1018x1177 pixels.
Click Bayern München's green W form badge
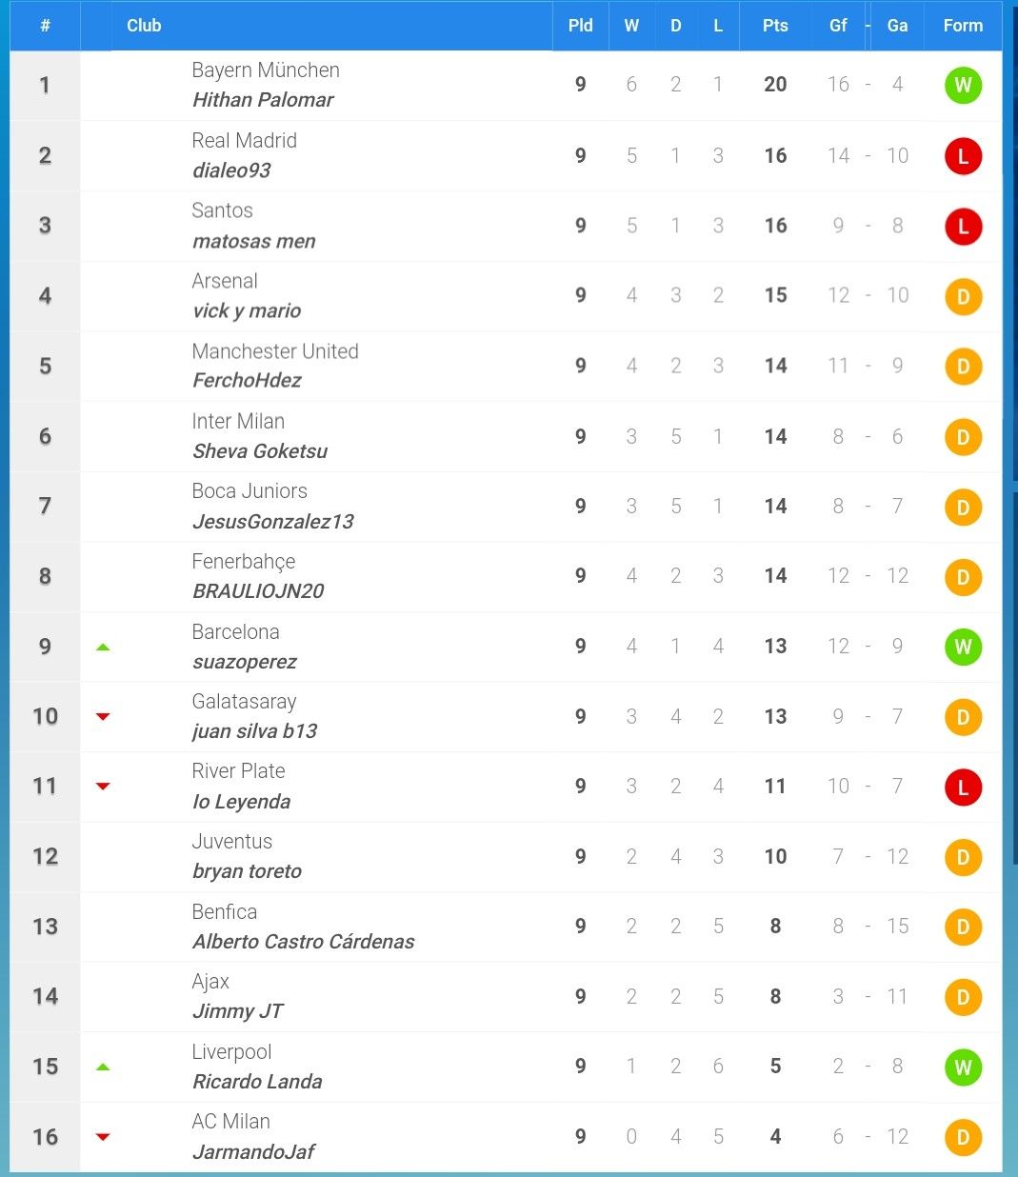(x=963, y=86)
